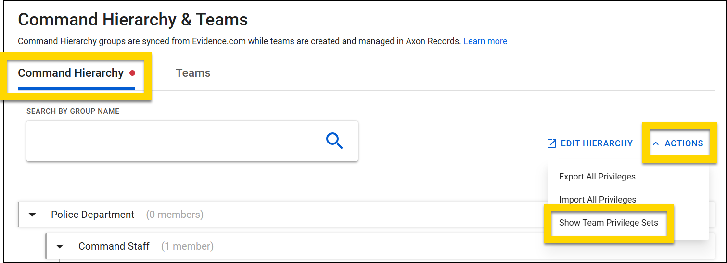Screen dimensions: 727x263
Task: Click the chevron icon next to Actions
Action: pos(655,143)
